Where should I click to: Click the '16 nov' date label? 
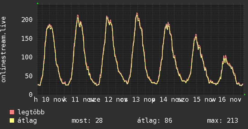coord(230,100)
